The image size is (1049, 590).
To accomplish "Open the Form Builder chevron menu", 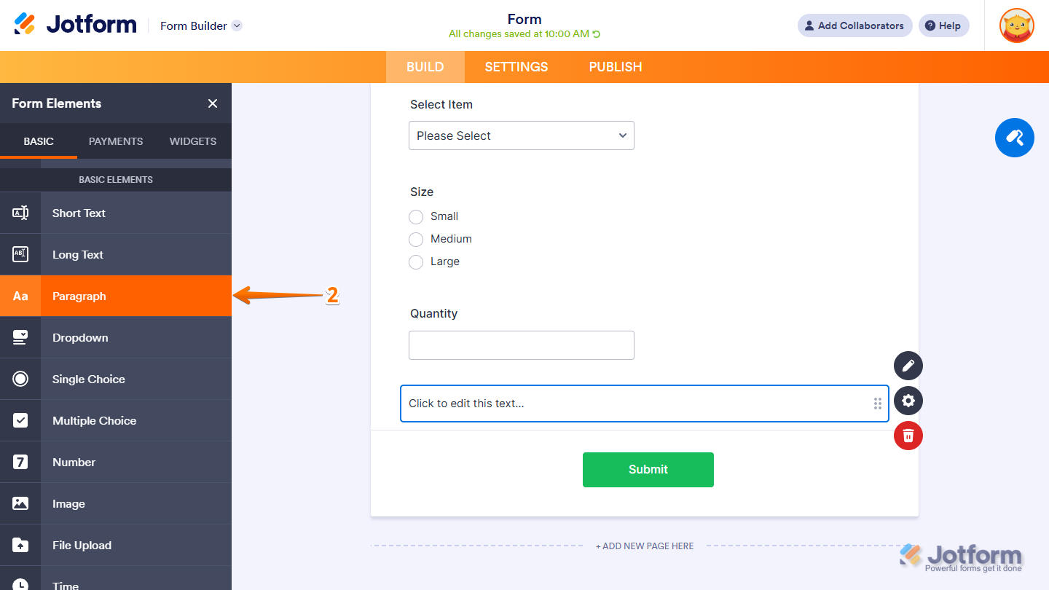I will coord(236,25).
